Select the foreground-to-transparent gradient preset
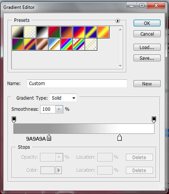 tap(30, 32)
